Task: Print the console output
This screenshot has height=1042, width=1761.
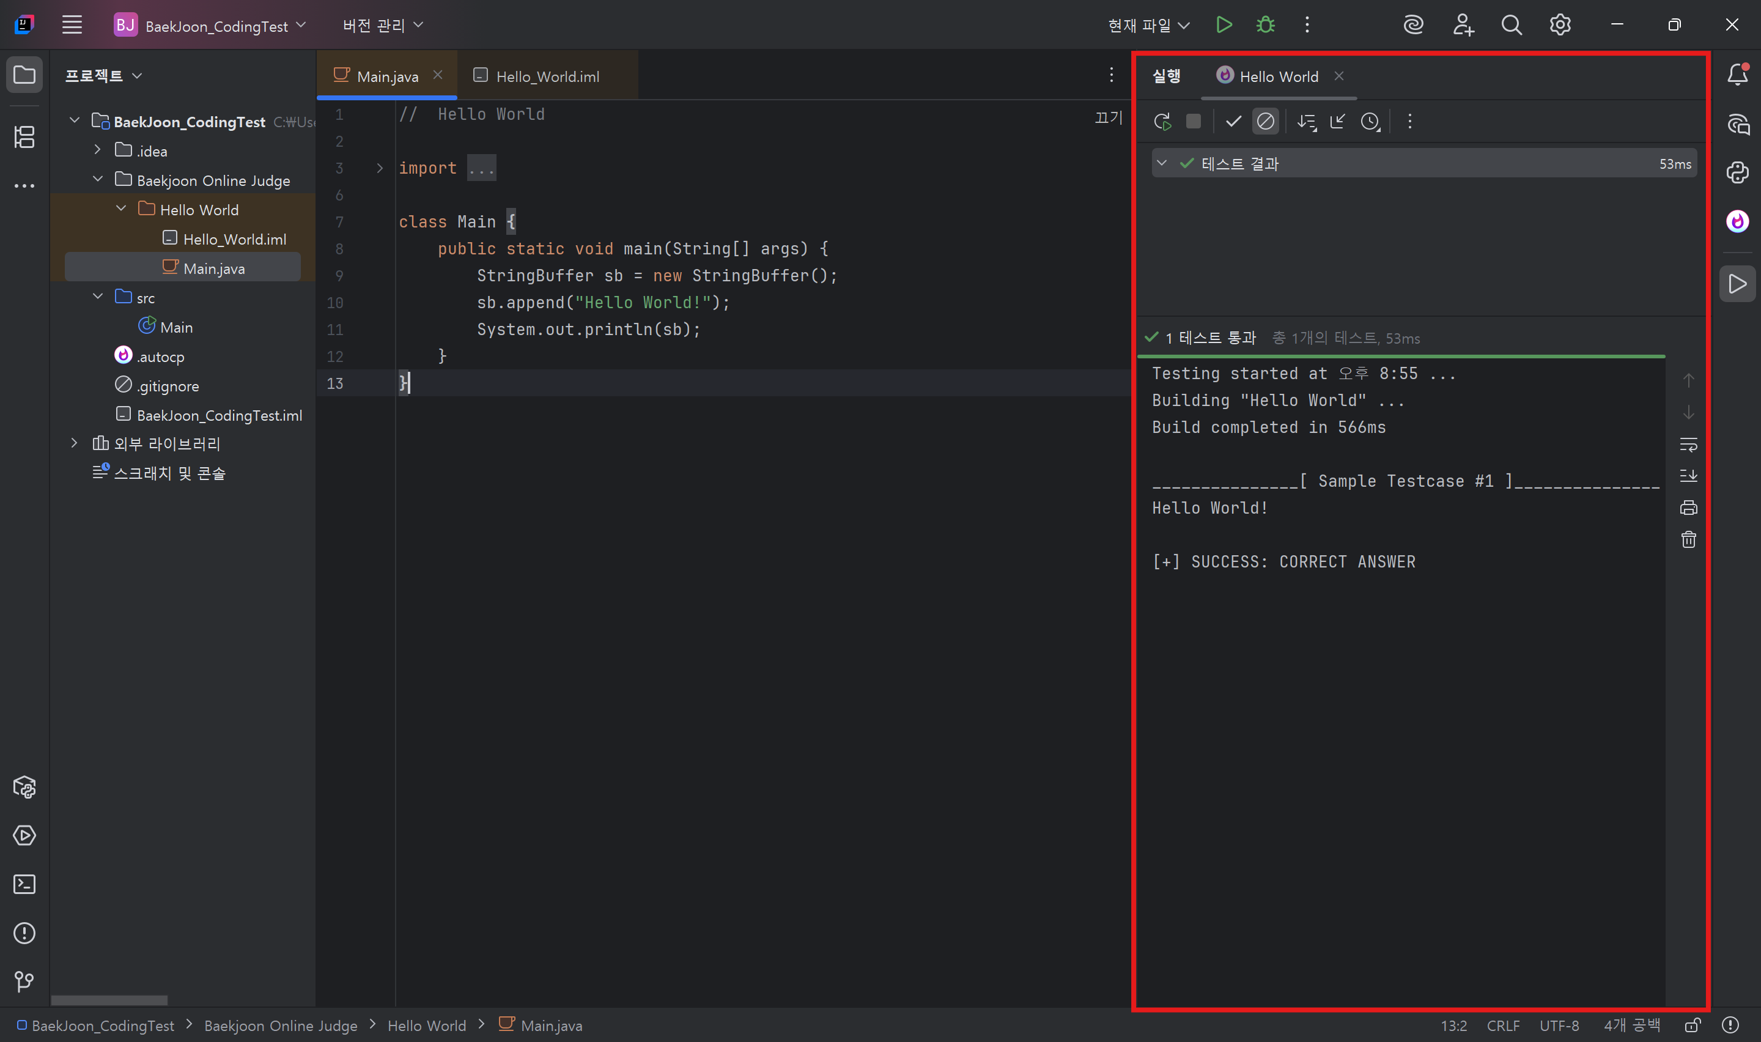Action: (x=1689, y=508)
